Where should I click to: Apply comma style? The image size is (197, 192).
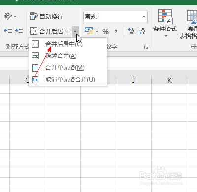[x=116, y=31]
